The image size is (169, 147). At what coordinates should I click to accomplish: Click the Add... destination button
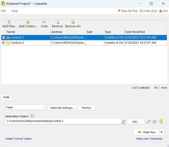click(135, 122)
